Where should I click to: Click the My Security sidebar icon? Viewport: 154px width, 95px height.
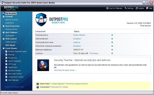(4, 13)
